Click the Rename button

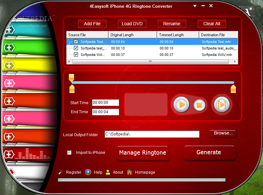pos(172,24)
